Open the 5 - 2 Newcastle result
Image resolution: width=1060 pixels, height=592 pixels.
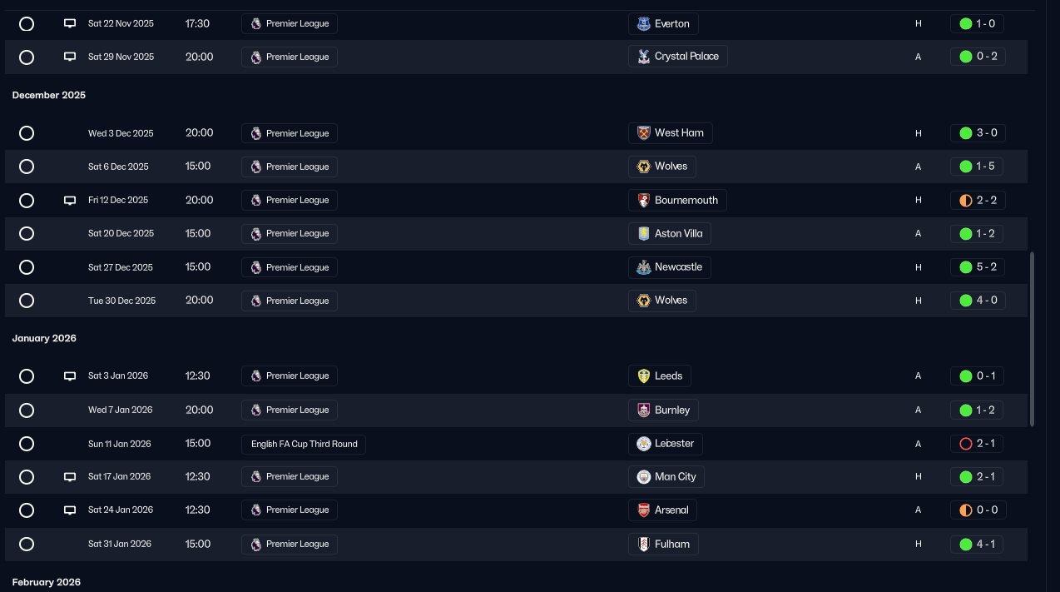(978, 267)
